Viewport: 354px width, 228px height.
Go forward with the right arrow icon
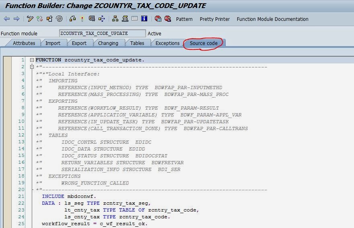(16, 19)
